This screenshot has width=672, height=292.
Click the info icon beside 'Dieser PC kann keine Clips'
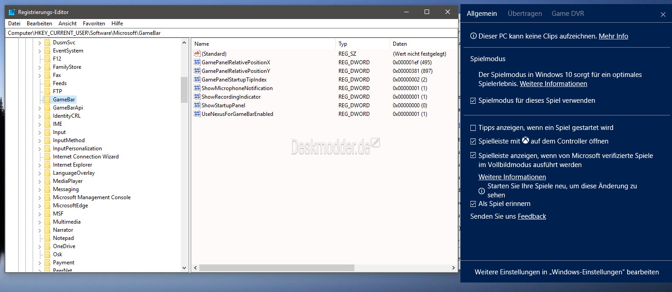[474, 36]
